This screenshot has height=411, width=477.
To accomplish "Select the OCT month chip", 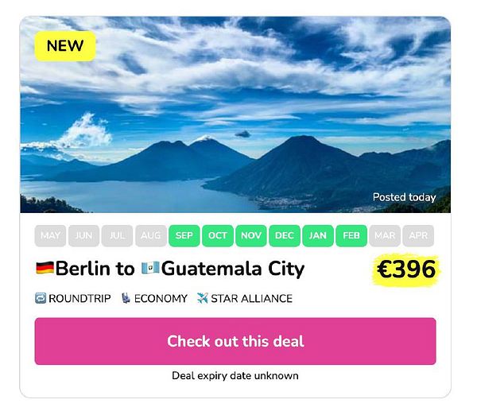I will (218, 236).
